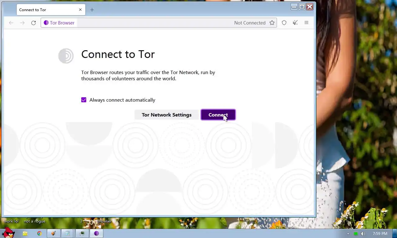Reload the current page

pyautogui.click(x=33, y=23)
